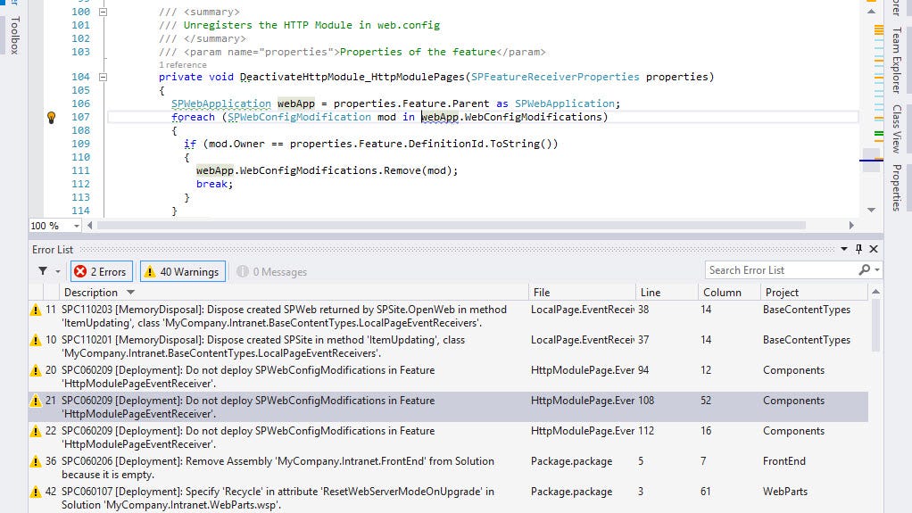Click the Components cell of warning 20
Viewport: 912px width, 513px height.
click(x=793, y=370)
